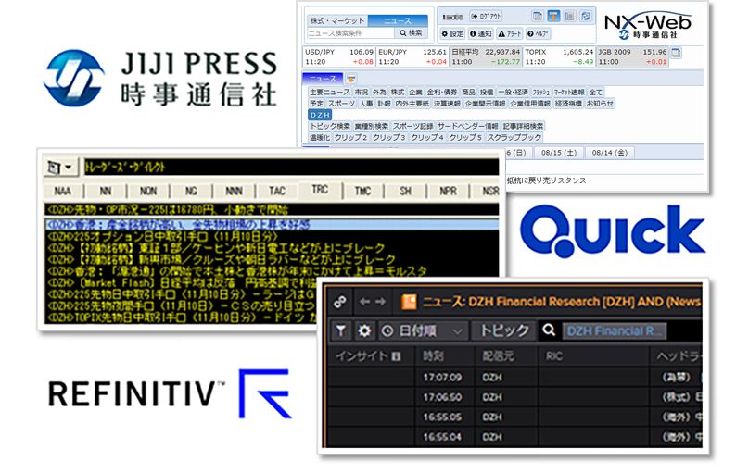Viewport: 736px width, 473px height.
Task: Click the filter funnel icon in Refinitiv news
Action: (x=341, y=330)
